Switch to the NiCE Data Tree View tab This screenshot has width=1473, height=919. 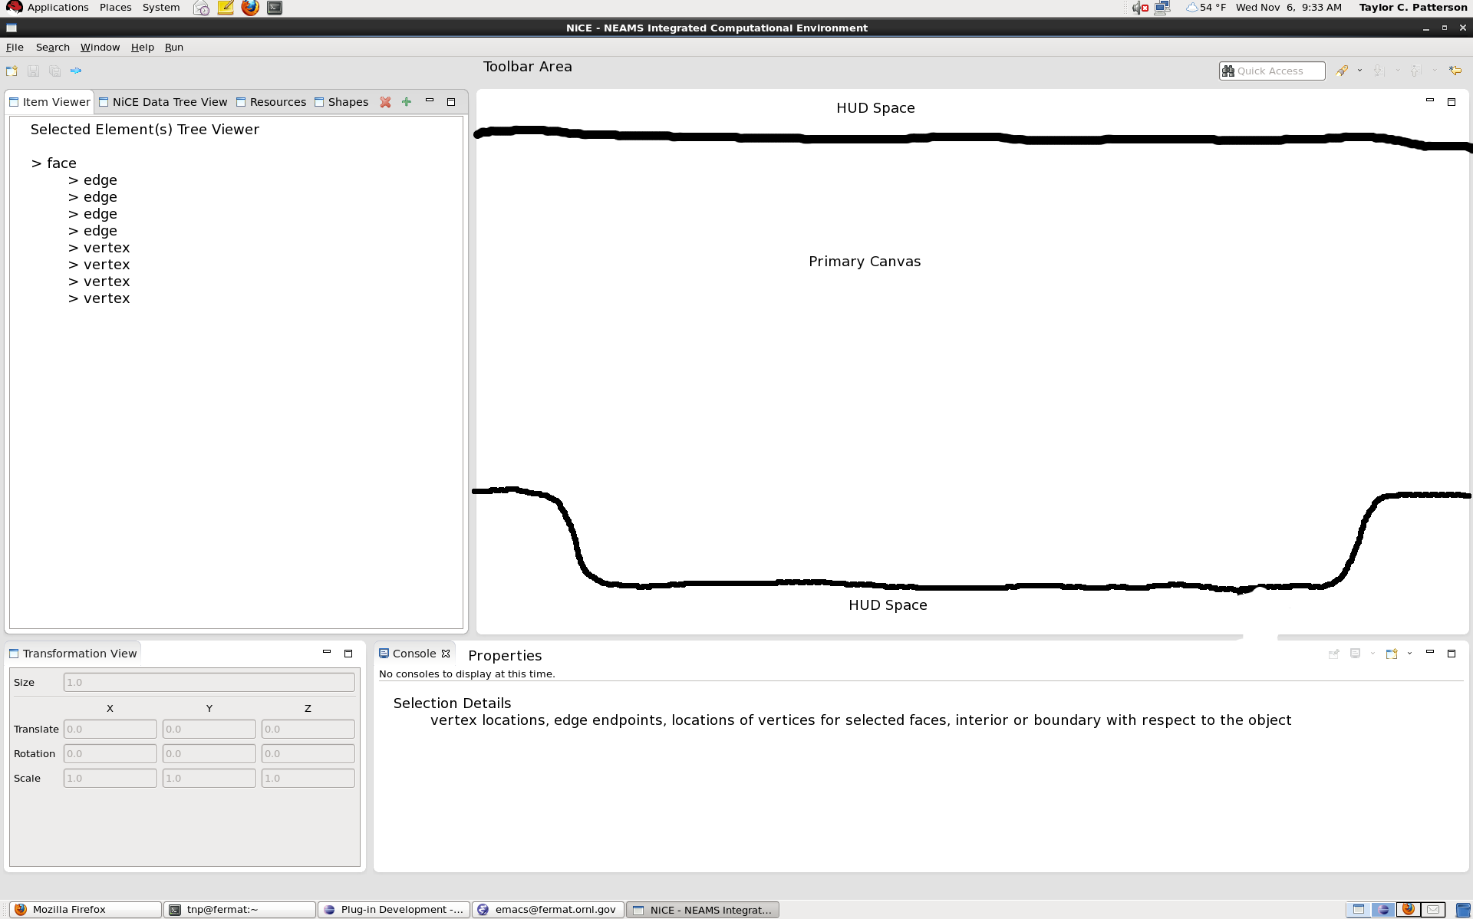(169, 101)
